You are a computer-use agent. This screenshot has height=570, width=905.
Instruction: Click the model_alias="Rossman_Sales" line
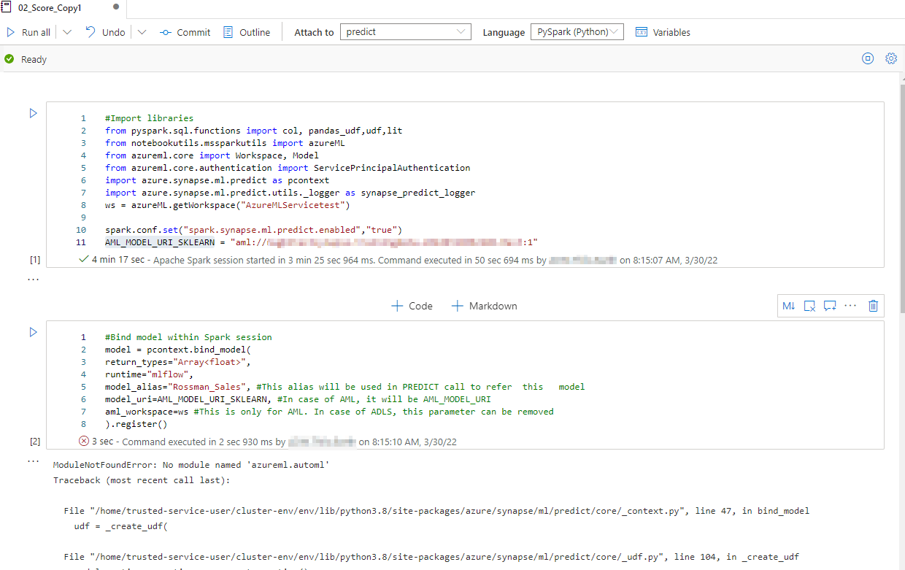coord(344,387)
